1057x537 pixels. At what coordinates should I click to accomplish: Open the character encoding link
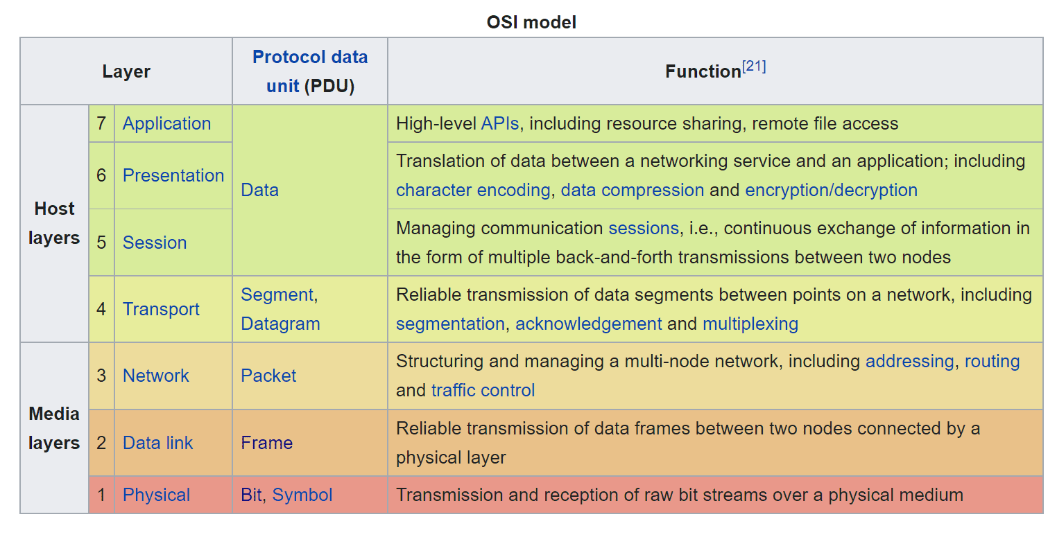pyautogui.click(x=473, y=190)
